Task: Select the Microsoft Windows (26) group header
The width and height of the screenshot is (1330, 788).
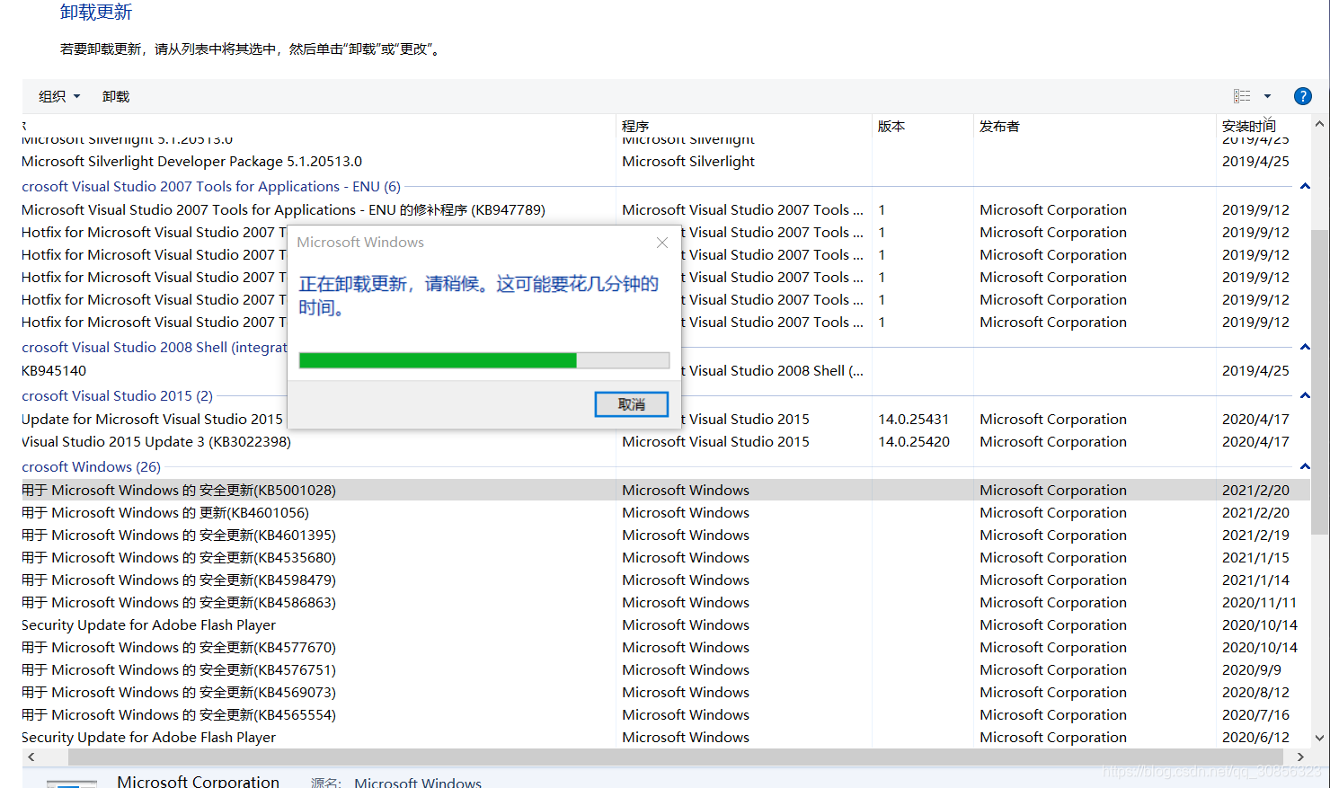Action: [91, 467]
